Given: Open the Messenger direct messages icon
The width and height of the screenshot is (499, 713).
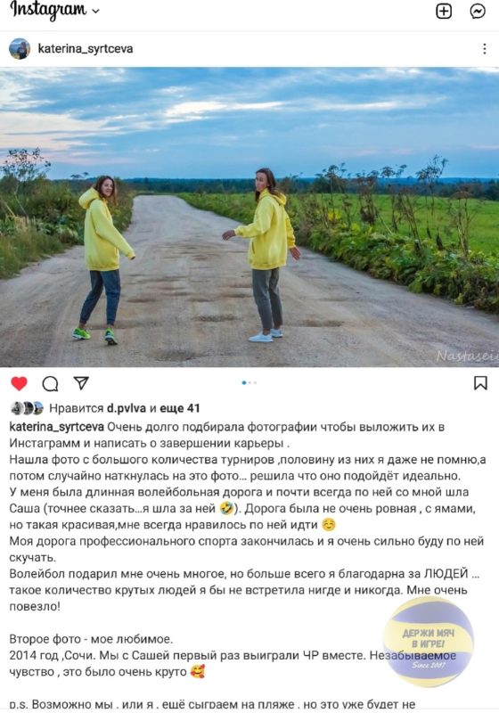Looking at the screenshot, I should [x=478, y=11].
